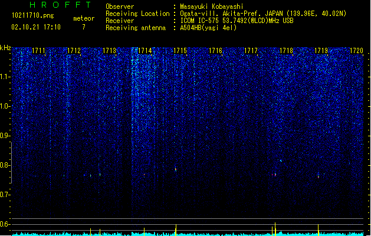This screenshot has width=371, height=236.
Task: Click the 1715 time axis label
Action: 180,51
